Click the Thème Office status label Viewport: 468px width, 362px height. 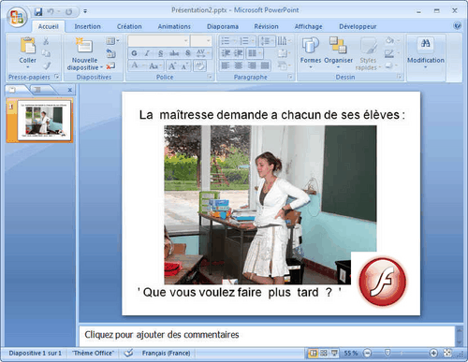pyautogui.click(x=93, y=353)
